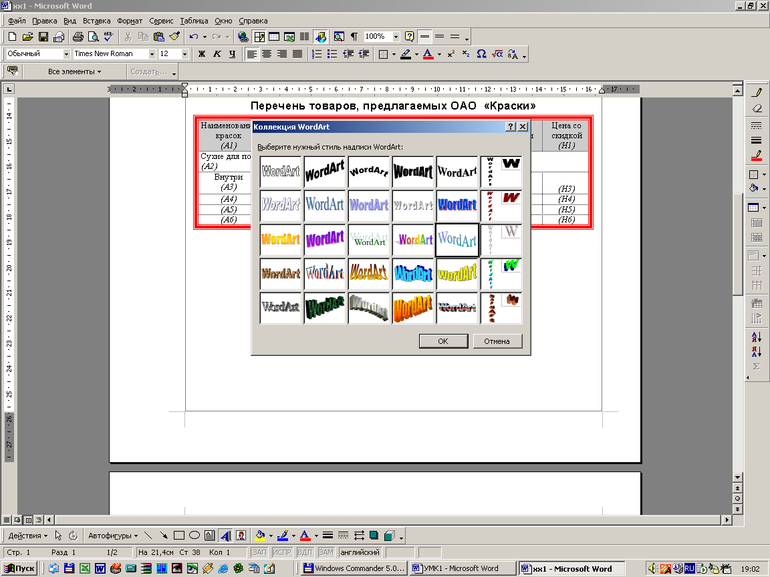Open Print Preview from the magnifier page icon
The width and height of the screenshot is (770, 577).
point(93,36)
